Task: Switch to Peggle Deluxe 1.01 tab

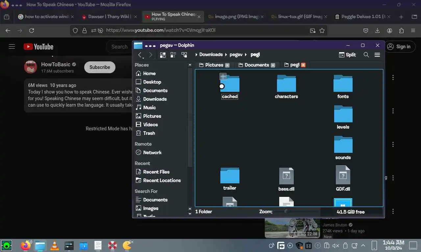Action: [x=362, y=16]
